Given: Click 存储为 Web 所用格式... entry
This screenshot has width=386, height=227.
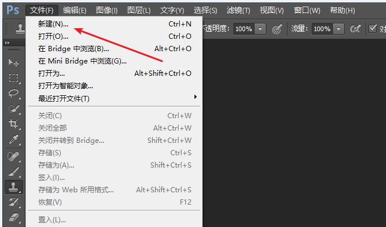Looking at the screenshot, I should click(114, 190).
